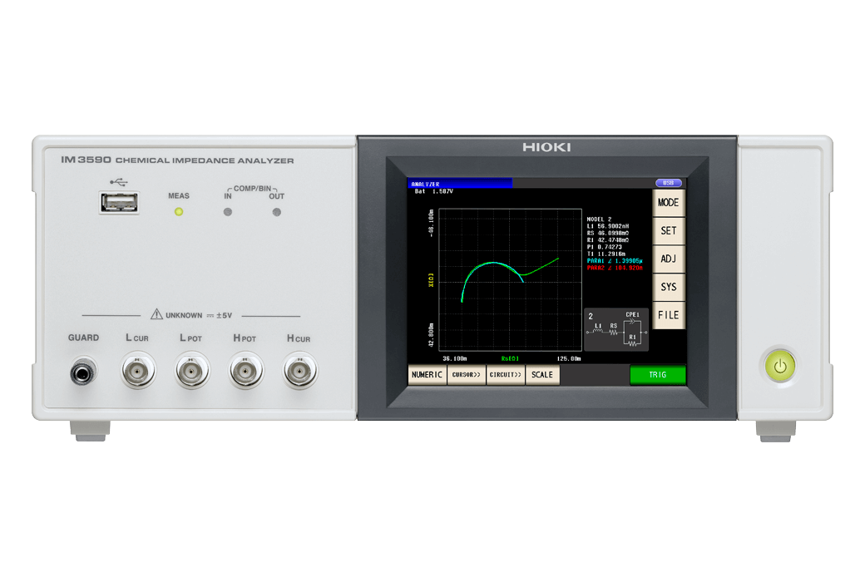This screenshot has width=865, height=577.
Task: Click the 125.00m x-axis maximum value
Action: coord(569,358)
